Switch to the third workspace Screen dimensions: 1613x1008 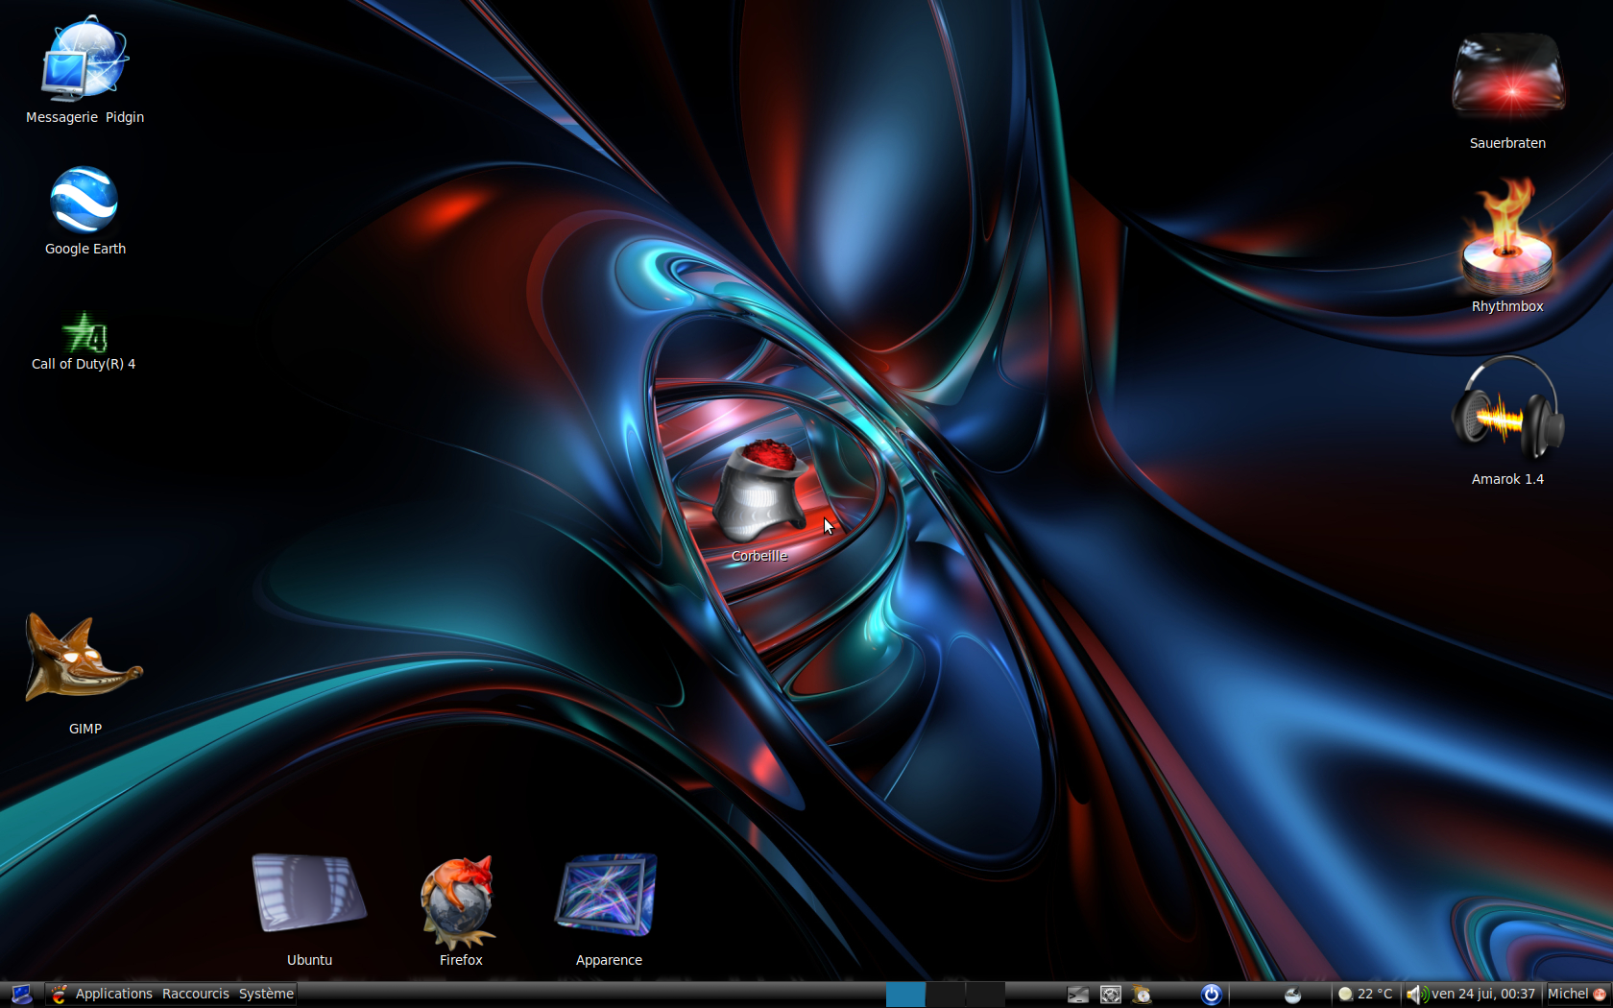(x=985, y=995)
